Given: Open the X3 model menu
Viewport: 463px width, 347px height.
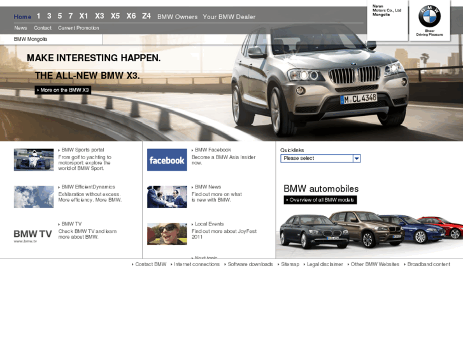Looking at the screenshot, I should [x=99, y=16].
